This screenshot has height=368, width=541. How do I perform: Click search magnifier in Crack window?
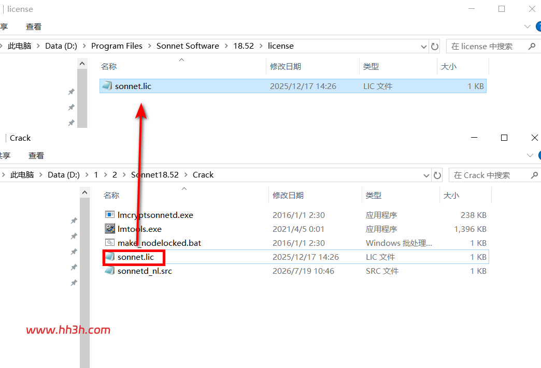click(x=534, y=175)
